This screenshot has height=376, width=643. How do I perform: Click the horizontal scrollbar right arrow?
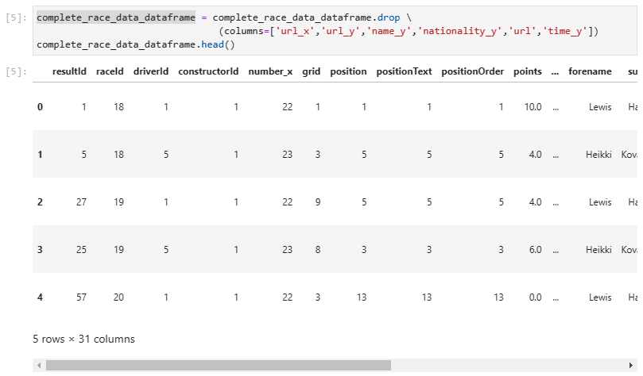coord(633,366)
